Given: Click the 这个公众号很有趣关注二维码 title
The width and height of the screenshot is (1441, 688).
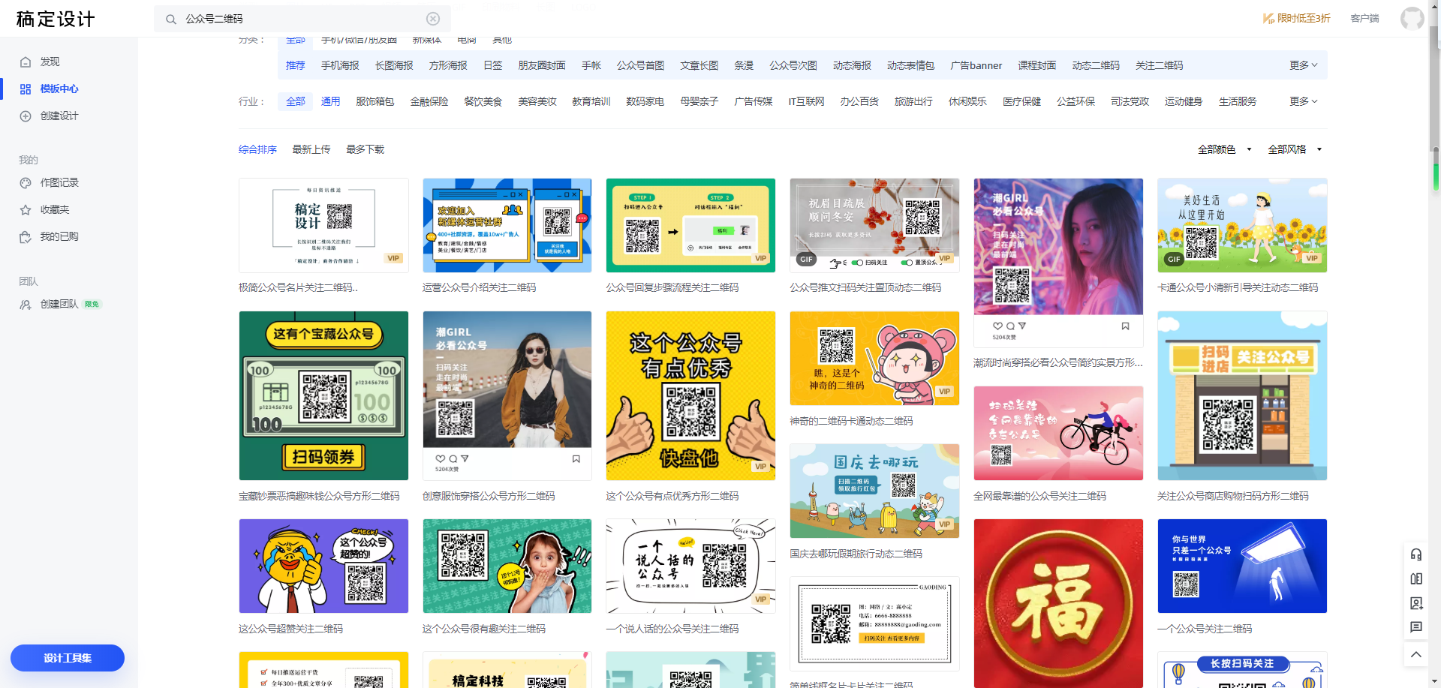Looking at the screenshot, I should click(x=484, y=629).
